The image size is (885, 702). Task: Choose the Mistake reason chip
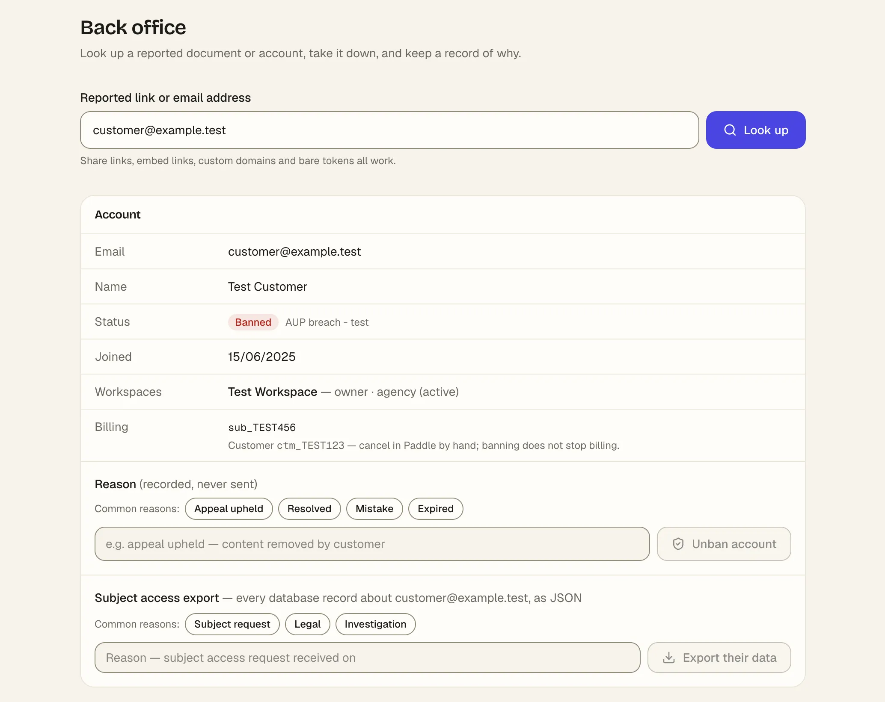click(x=374, y=509)
